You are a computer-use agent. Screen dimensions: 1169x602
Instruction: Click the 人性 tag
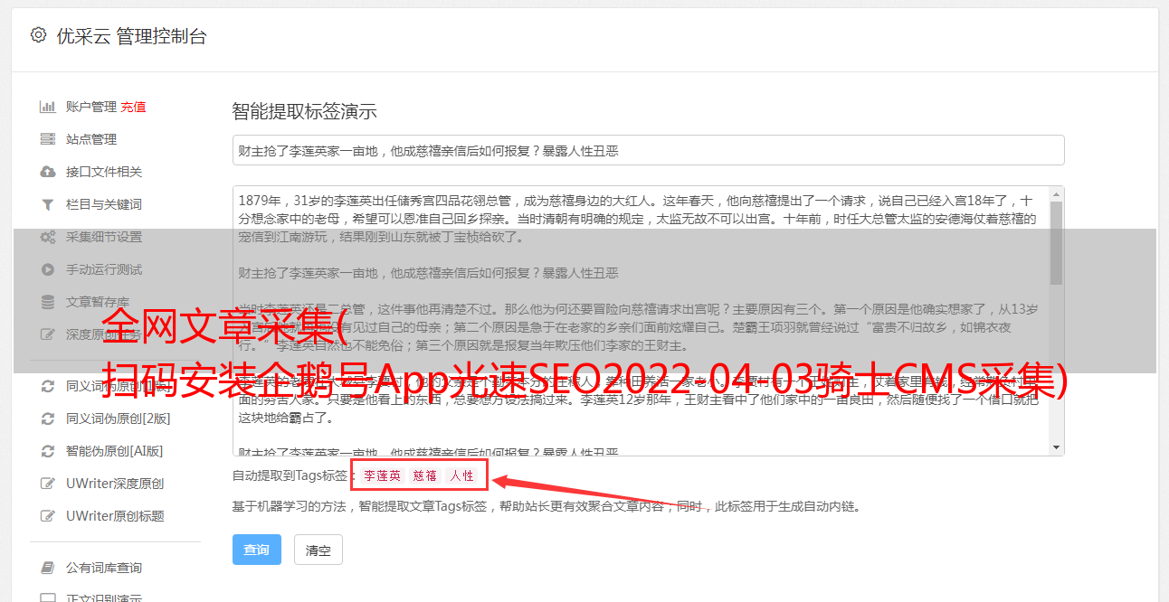pyautogui.click(x=462, y=475)
